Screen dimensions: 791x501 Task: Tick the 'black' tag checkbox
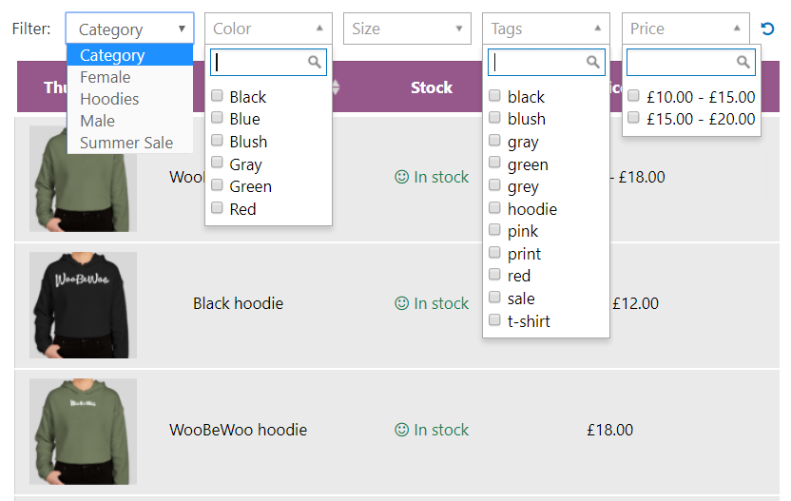pyautogui.click(x=495, y=95)
